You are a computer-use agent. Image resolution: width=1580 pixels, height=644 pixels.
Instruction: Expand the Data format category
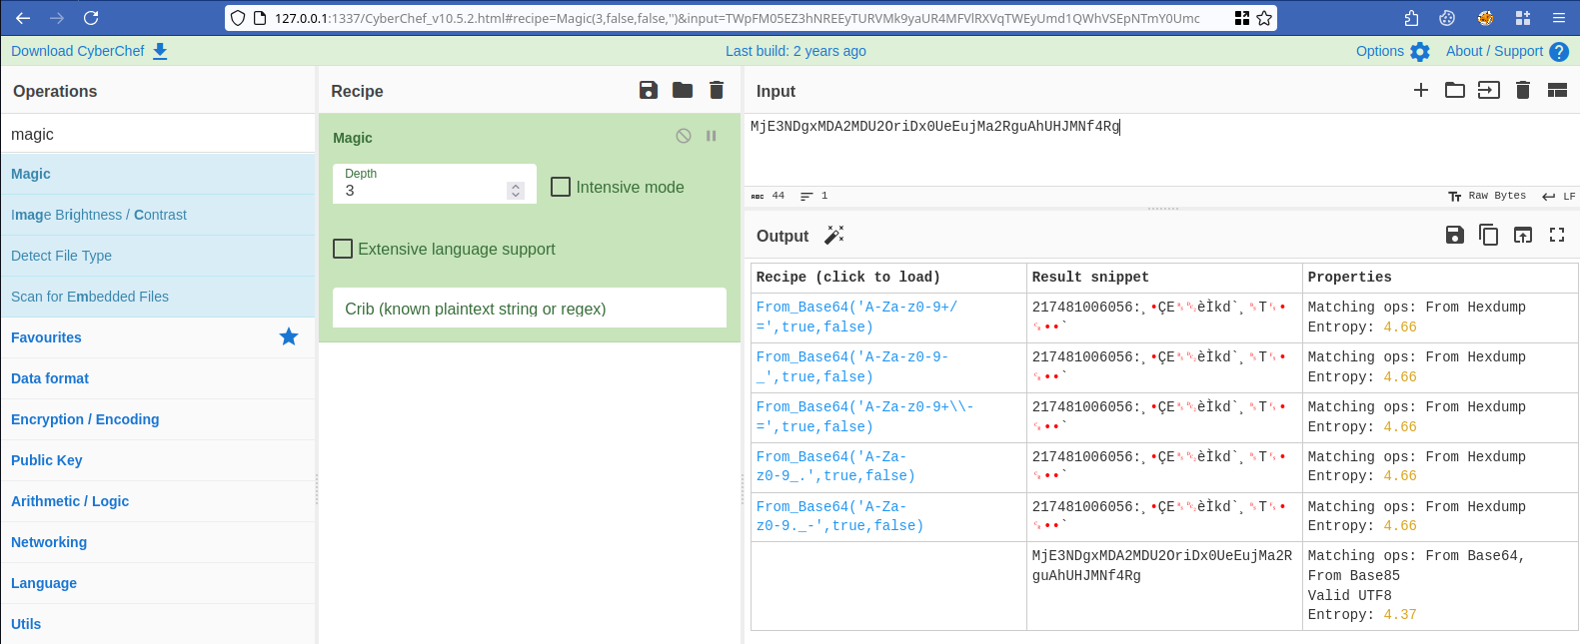[159, 378]
